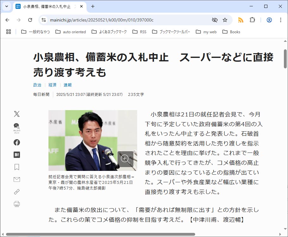288x237 pixels.
Task: Print the article with printer icon
Action: pos(17,204)
